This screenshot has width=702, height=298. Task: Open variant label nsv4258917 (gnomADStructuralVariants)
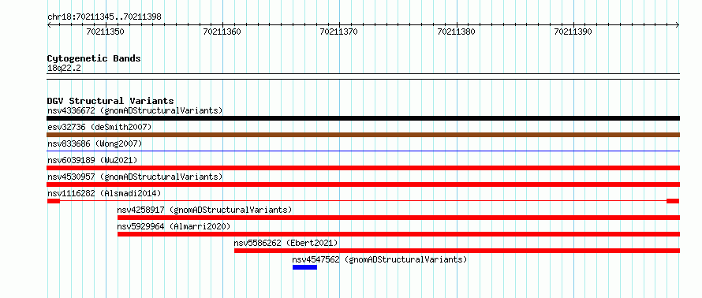click(x=204, y=210)
